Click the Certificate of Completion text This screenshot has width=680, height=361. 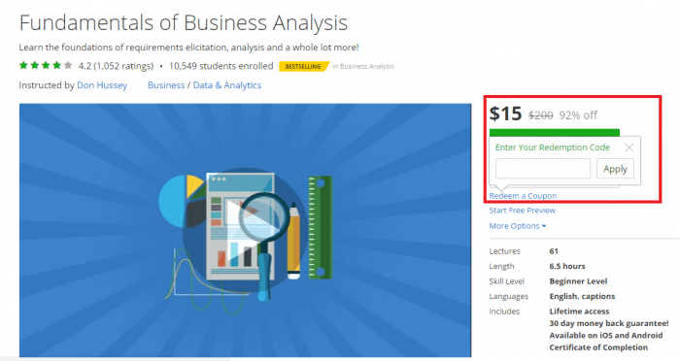click(598, 347)
